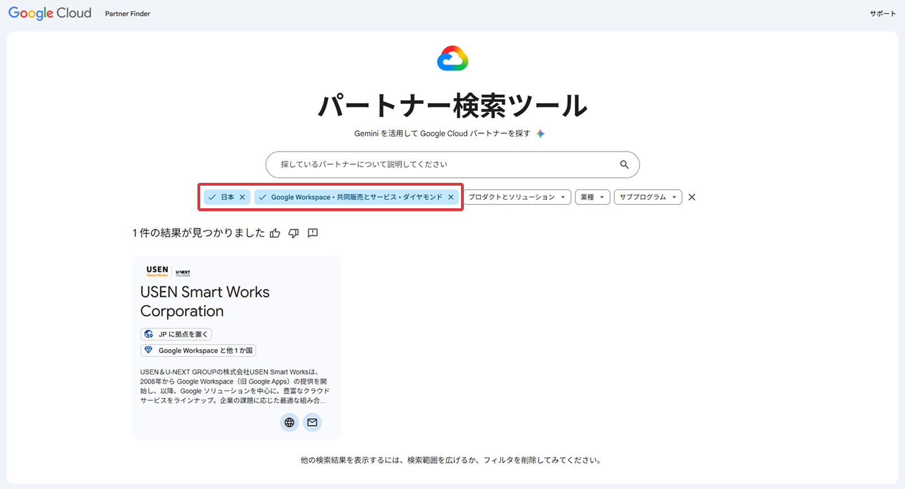This screenshot has height=489, width=905.
Task: Click the Gemini sparkle icon
Action: coord(541,134)
